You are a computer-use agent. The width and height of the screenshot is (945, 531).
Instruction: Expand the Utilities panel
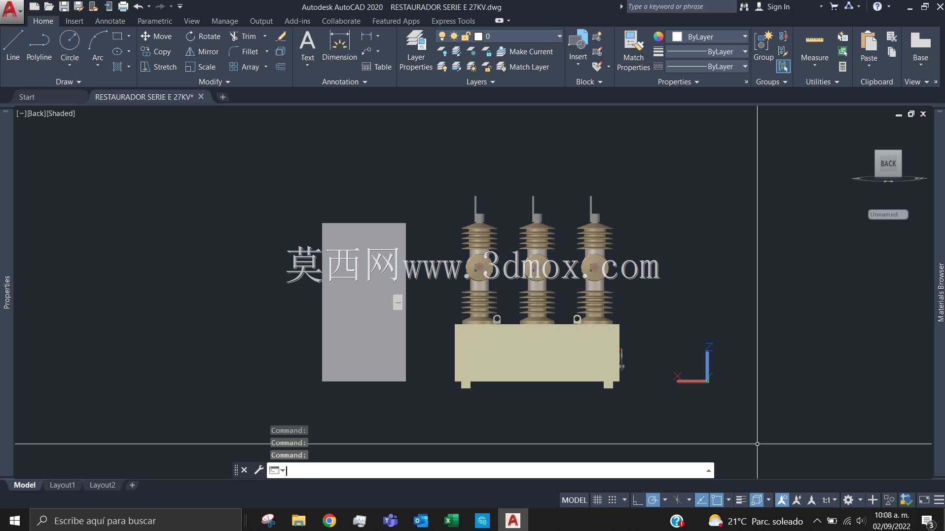(822, 82)
